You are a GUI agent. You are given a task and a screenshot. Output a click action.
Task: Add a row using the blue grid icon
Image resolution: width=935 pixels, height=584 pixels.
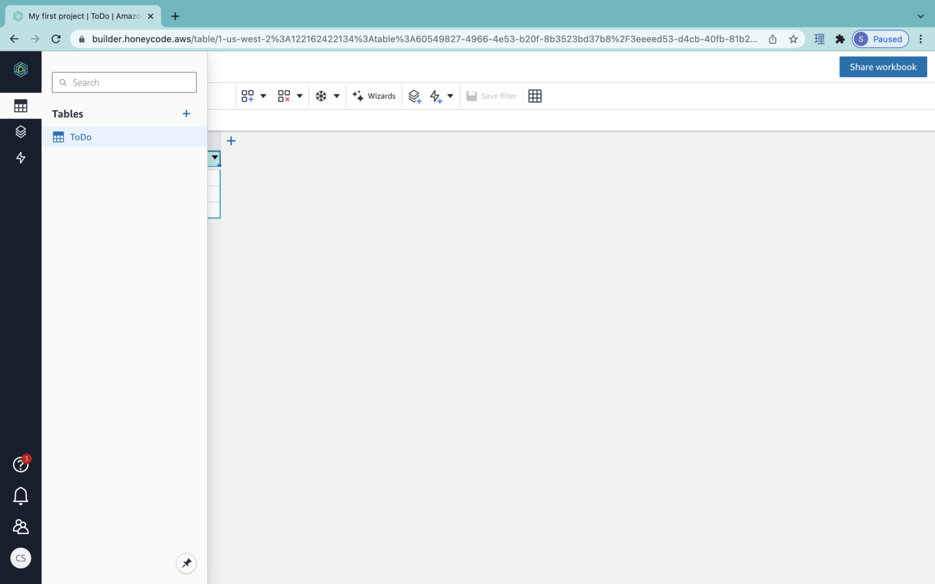pyautogui.click(x=247, y=96)
